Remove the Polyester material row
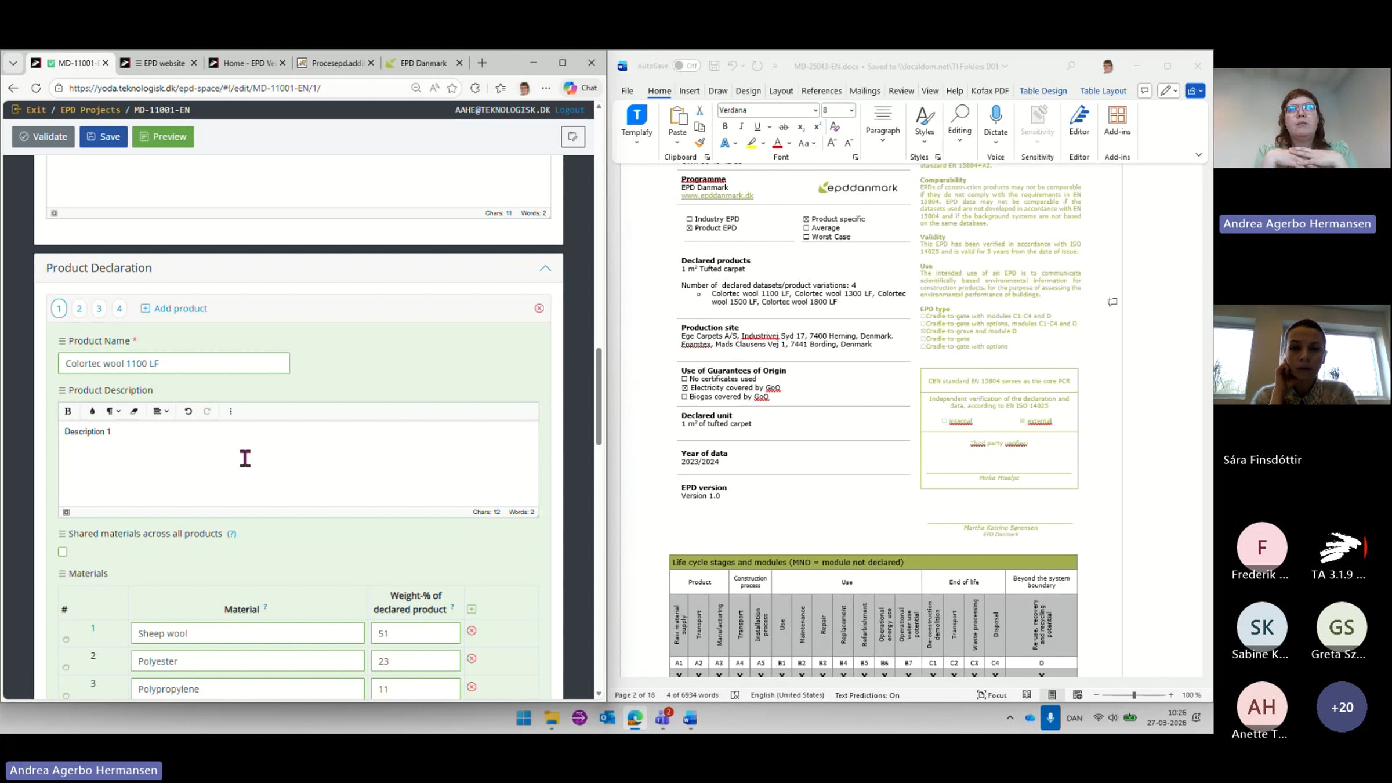Screen dimensions: 1392x783 coord(472,658)
